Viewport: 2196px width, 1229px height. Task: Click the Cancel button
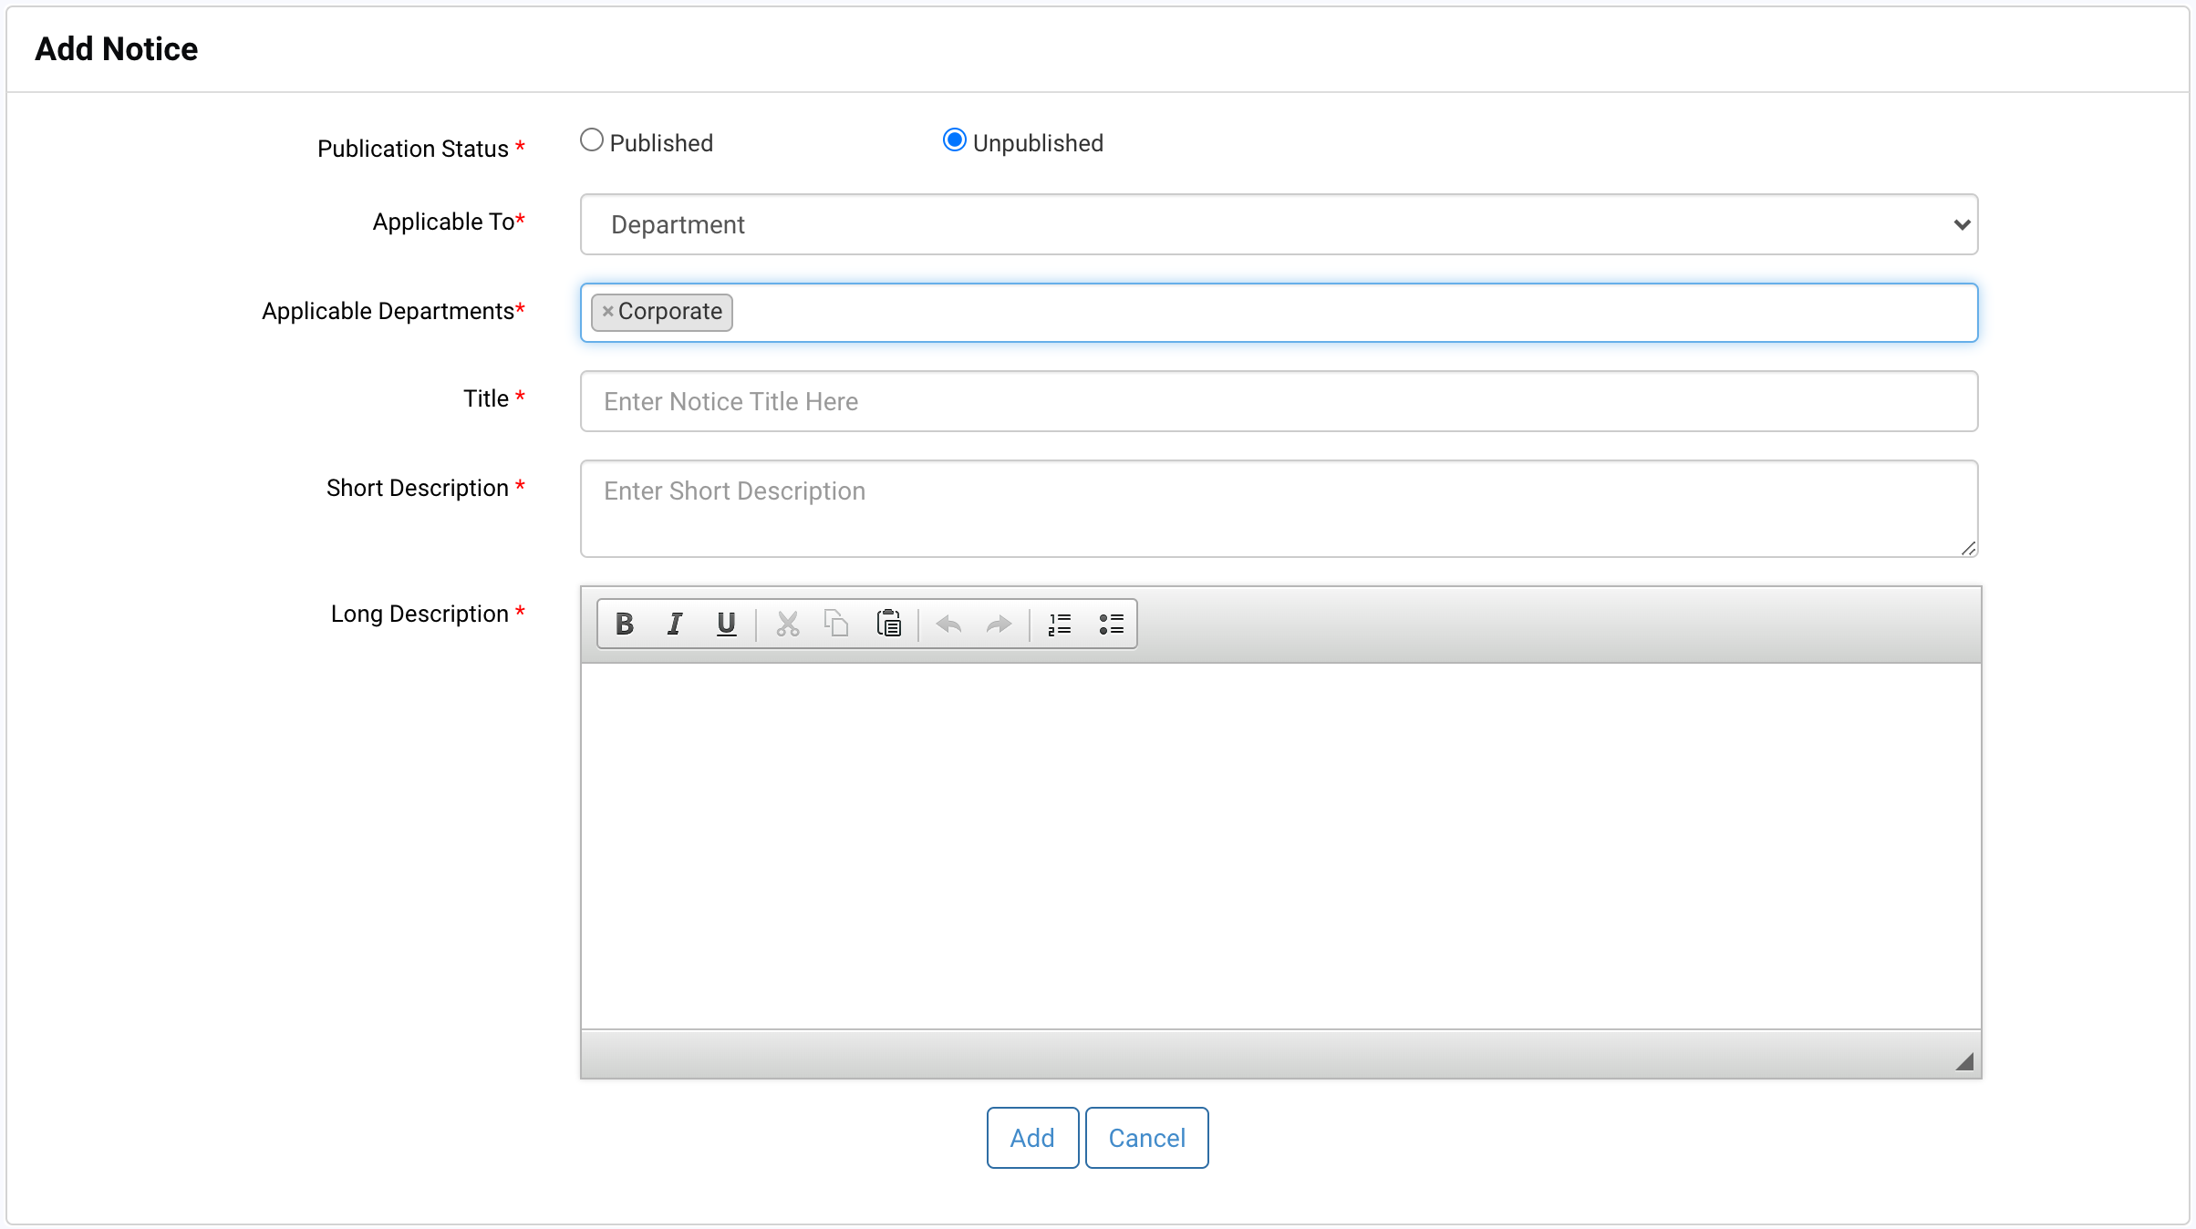(x=1146, y=1138)
